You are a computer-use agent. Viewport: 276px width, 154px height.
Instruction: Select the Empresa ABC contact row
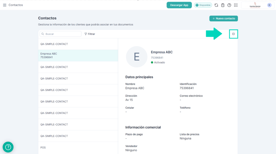click(78, 55)
